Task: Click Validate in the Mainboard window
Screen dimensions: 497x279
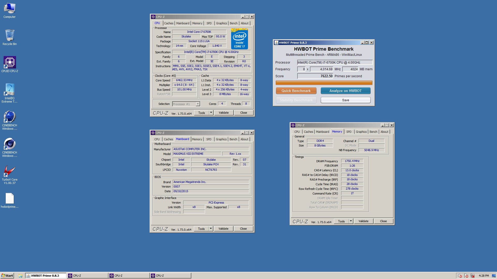Action: tap(223, 229)
